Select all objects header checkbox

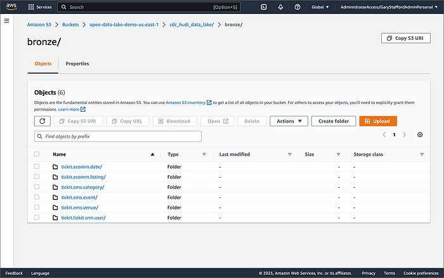coord(37,154)
